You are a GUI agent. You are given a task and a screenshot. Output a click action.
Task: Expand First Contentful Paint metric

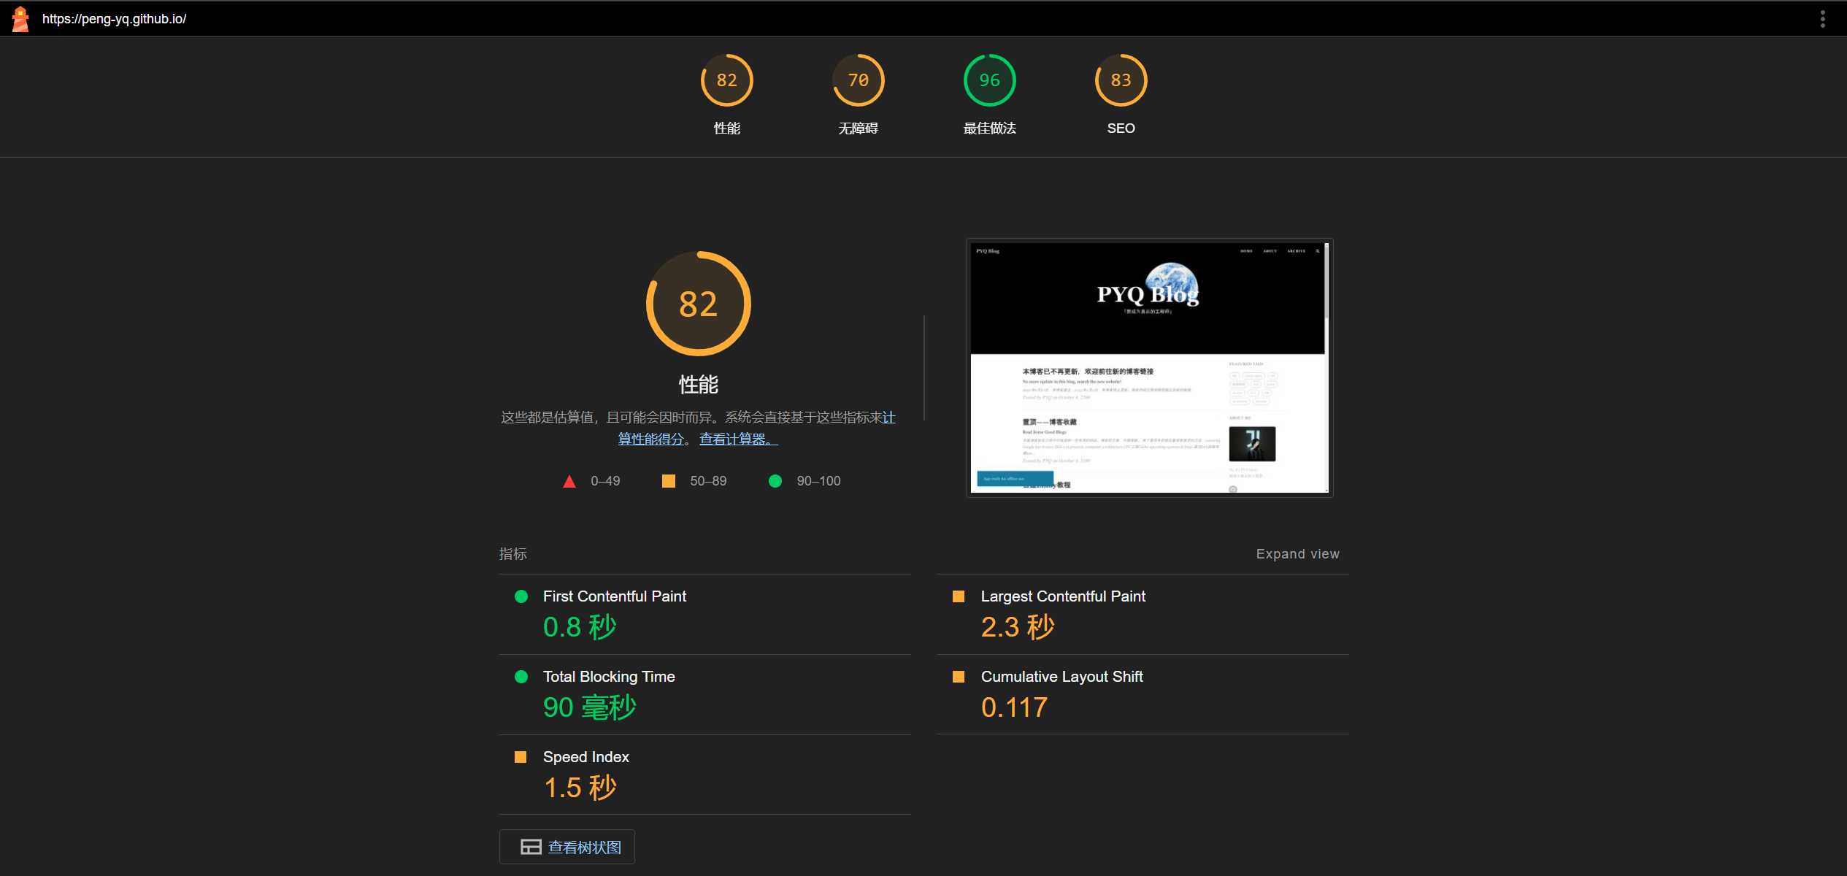pyautogui.click(x=614, y=596)
